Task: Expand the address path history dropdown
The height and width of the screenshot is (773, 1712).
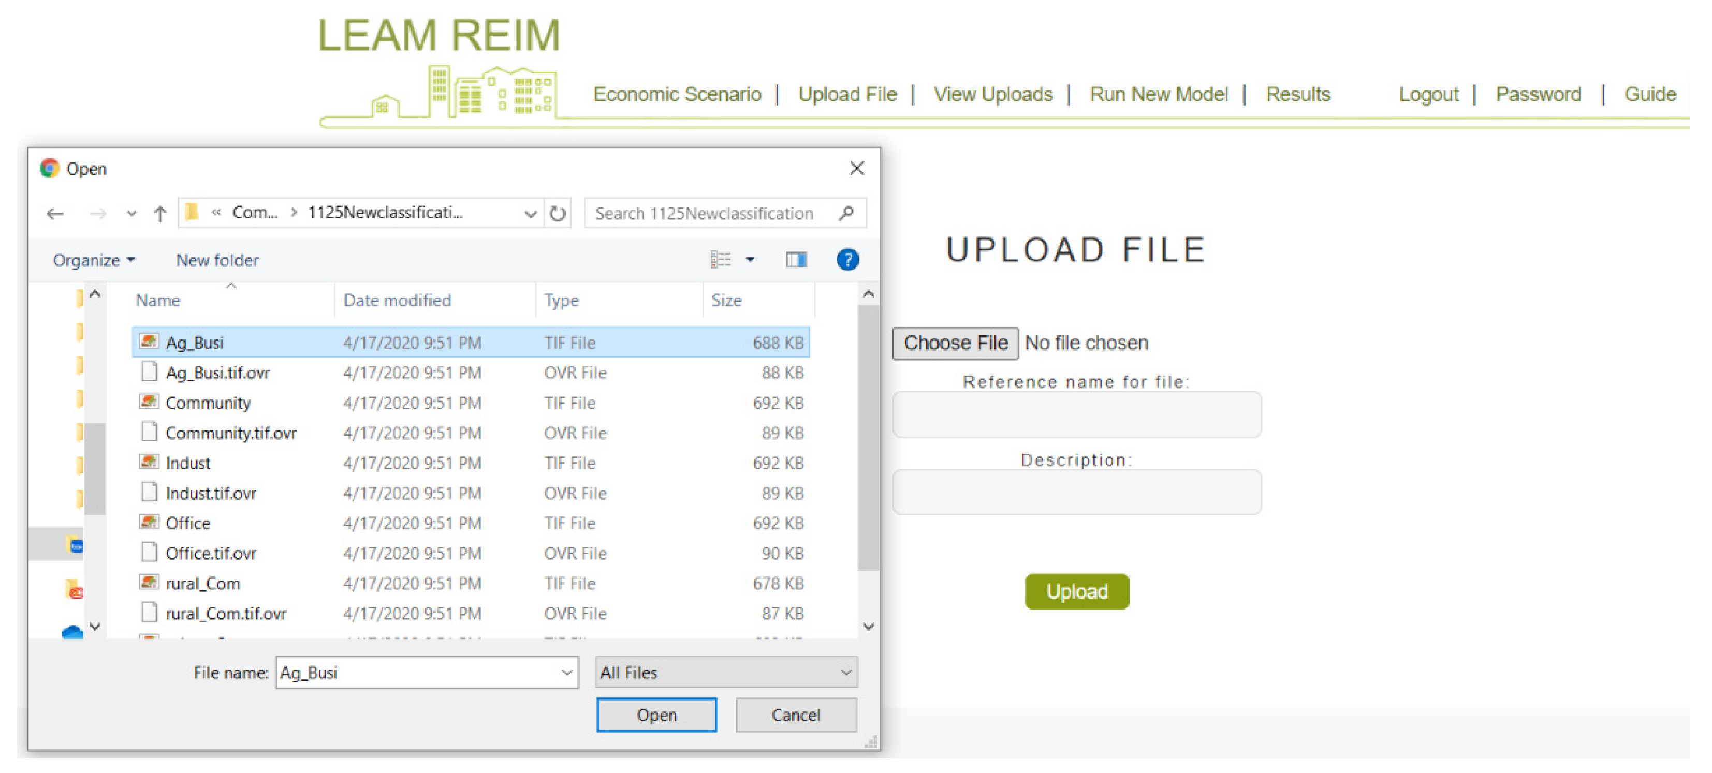Action: 530,214
